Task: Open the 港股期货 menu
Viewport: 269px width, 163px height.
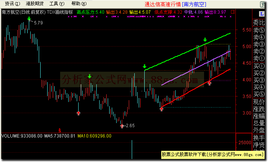Action: pos(35,4)
